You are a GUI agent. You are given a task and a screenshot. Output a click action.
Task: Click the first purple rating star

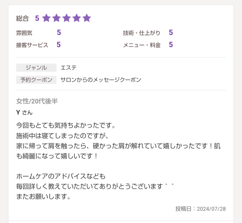46,18
